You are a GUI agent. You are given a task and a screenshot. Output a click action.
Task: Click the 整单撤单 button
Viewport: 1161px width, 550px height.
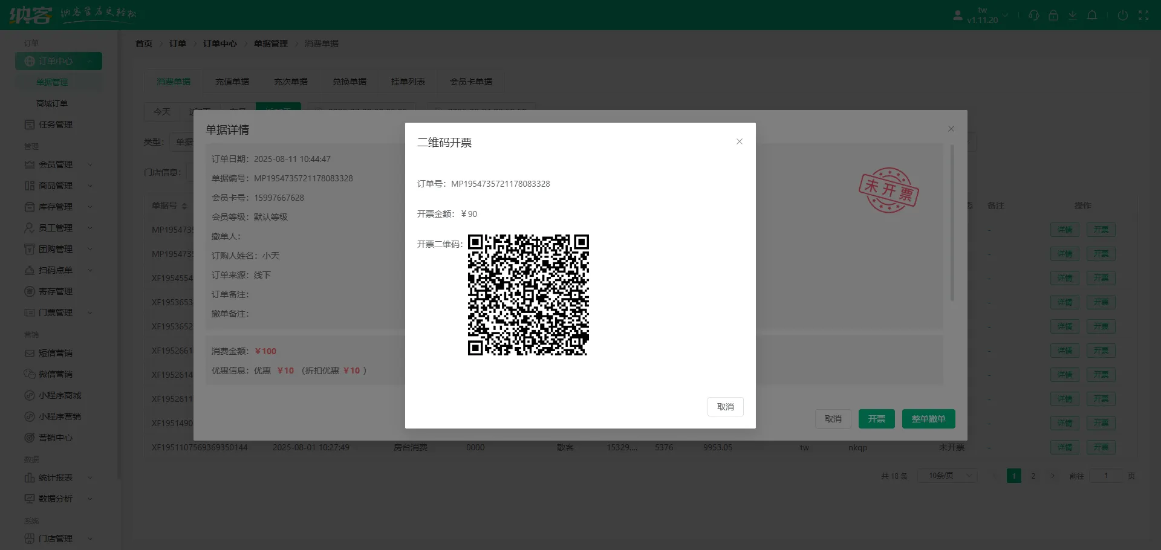coord(928,419)
